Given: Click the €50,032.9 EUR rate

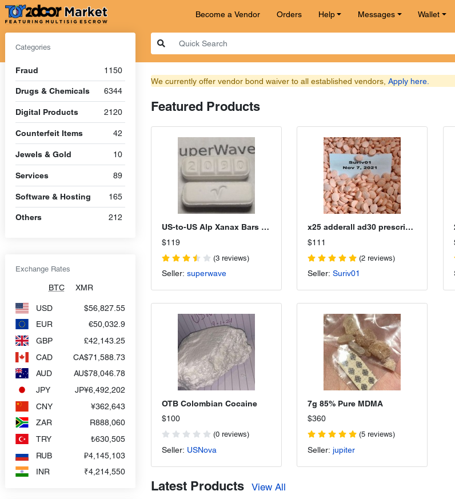Looking at the screenshot, I should (106, 324).
